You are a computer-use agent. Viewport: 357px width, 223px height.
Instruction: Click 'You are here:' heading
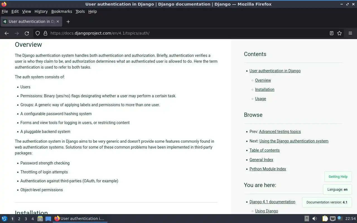[x=260, y=185]
